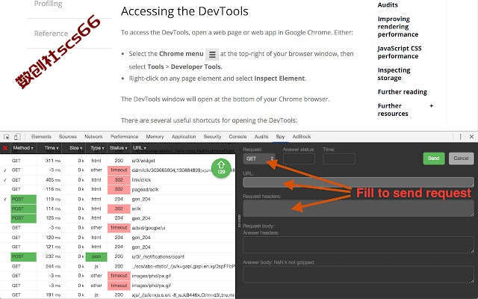The height and width of the screenshot is (299, 478).
Task: Switch to the Elements tab
Action: [x=41, y=137]
